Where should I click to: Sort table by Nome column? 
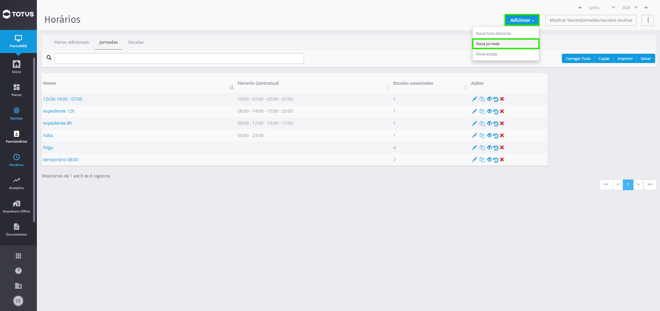[138, 83]
